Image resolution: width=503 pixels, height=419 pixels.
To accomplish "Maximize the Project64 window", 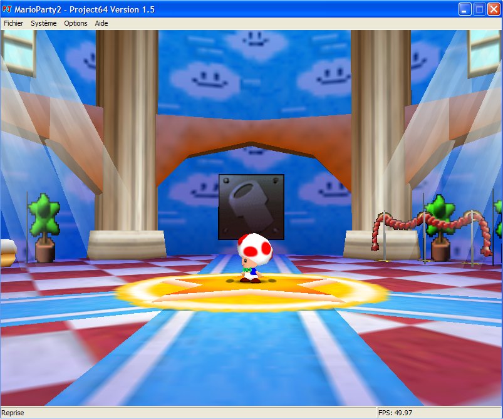I will (479, 9).
